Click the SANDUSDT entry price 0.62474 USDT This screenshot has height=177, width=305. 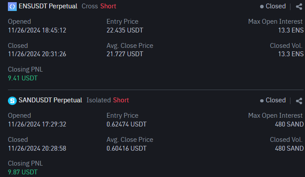click(x=126, y=124)
